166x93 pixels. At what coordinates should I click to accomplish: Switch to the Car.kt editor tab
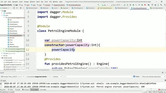tap(55, 8)
